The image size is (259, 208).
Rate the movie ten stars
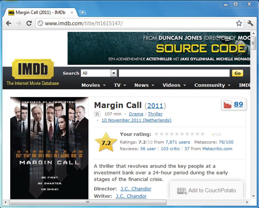coord(202,134)
